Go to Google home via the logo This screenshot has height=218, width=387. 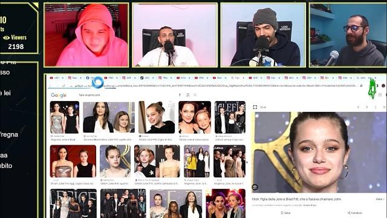pos(59,95)
